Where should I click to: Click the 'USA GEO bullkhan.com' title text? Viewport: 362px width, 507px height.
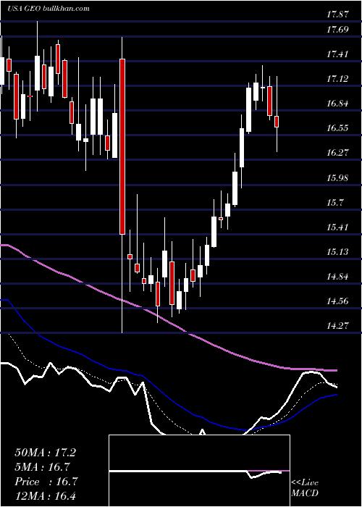pyautogui.click(x=49, y=8)
